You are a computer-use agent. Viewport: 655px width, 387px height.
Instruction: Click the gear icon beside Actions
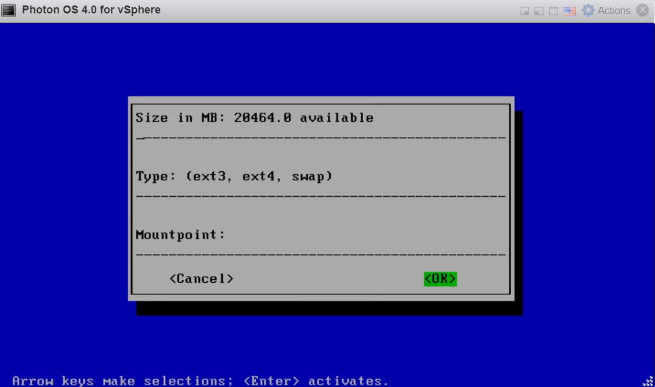[588, 10]
